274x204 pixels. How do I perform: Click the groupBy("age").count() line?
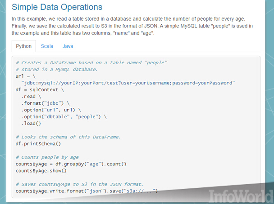(71, 164)
